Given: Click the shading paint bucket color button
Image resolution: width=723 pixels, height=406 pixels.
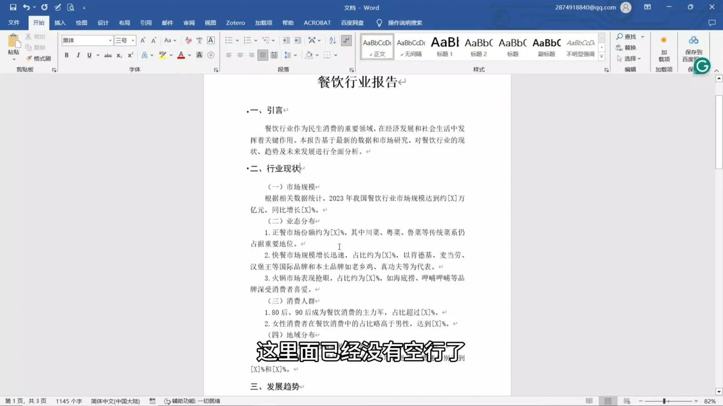Looking at the screenshot, I should 309,55.
